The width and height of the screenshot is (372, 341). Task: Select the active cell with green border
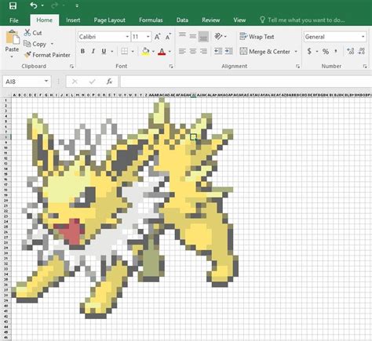click(193, 137)
